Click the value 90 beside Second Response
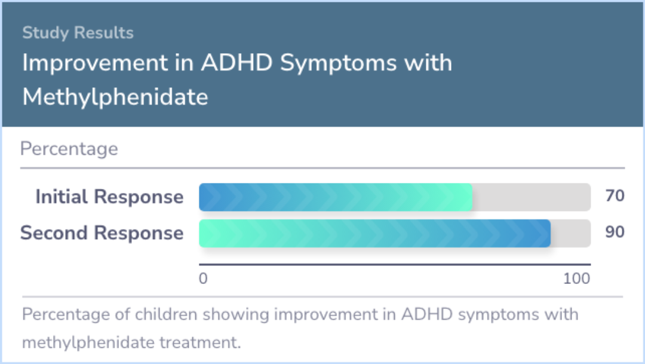The height and width of the screenshot is (364, 645). click(x=615, y=232)
